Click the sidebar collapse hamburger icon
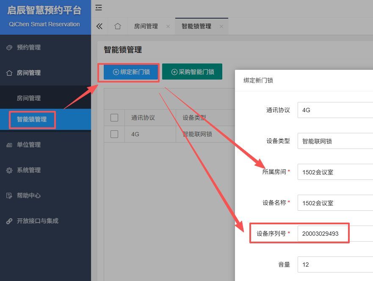The image size is (373, 281). [x=99, y=8]
